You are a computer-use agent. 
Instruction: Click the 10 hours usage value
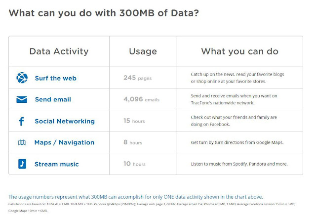click(x=134, y=164)
